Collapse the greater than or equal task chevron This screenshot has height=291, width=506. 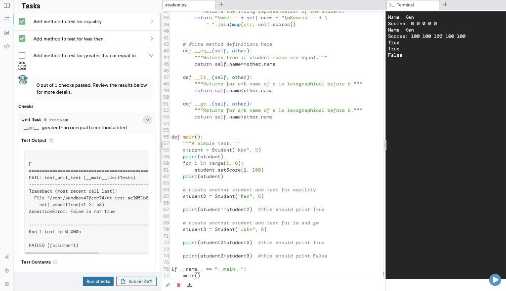(151, 56)
